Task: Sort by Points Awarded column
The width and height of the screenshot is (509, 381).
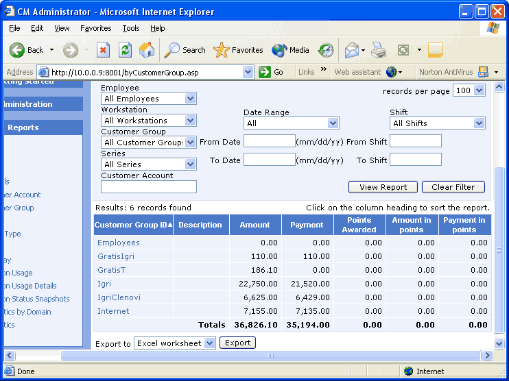Action: click(359, 225)
